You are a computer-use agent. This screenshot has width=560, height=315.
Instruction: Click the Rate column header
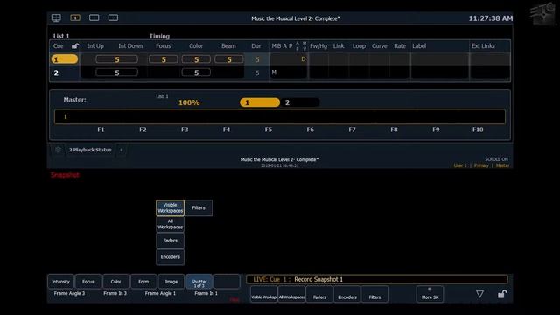[x=400, y=46]
